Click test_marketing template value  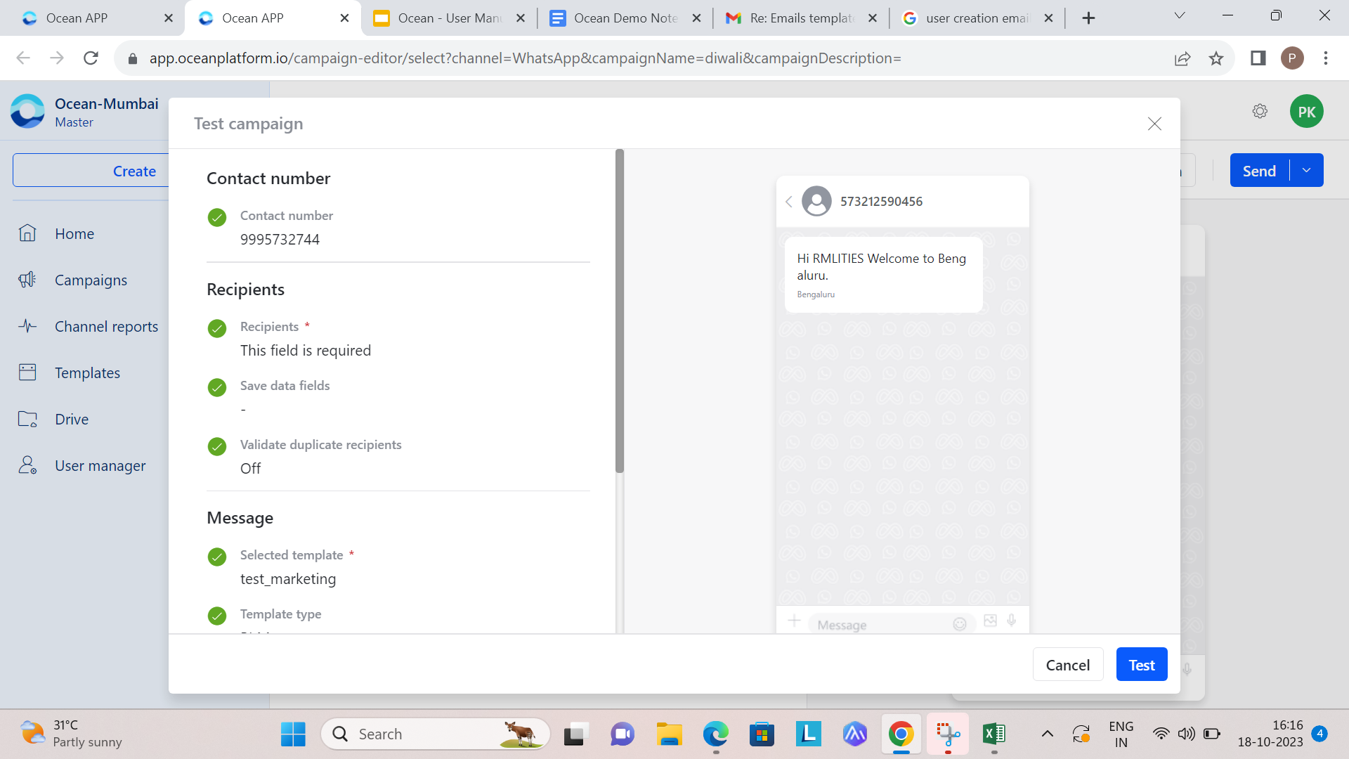(x=288, y=579)
